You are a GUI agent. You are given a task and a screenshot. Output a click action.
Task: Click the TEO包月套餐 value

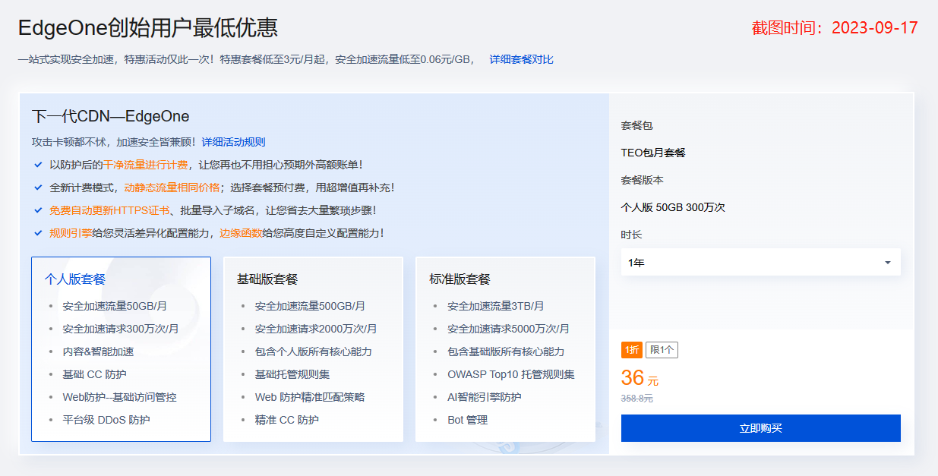click(653, 153)
